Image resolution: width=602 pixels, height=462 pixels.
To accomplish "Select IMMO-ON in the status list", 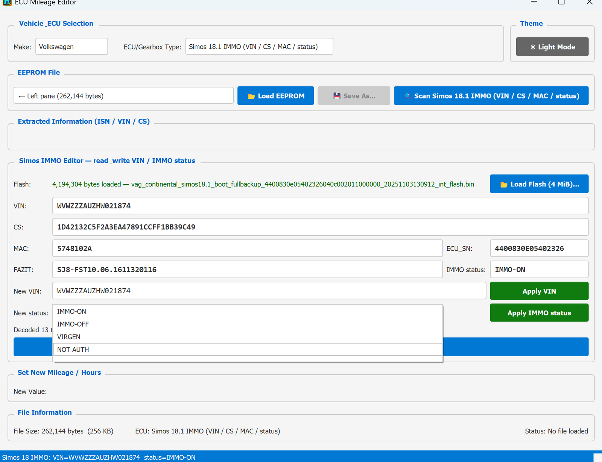I will pos(248,312).
